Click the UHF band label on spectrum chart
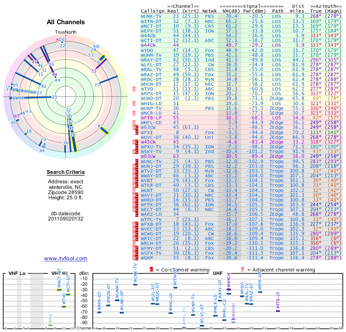This screenshot has width=346, height=332. (218, 273)
